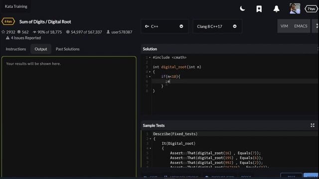Click the Solution panel header
The image size is (319, 179).
pyautogui.click(x=229, y=49)
